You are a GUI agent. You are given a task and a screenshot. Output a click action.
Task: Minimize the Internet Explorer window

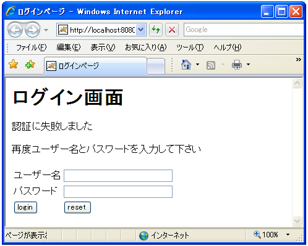click(x=267, y=11)
